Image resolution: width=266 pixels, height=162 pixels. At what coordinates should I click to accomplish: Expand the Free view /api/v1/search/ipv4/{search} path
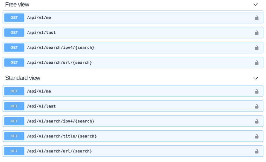point(61,48)
